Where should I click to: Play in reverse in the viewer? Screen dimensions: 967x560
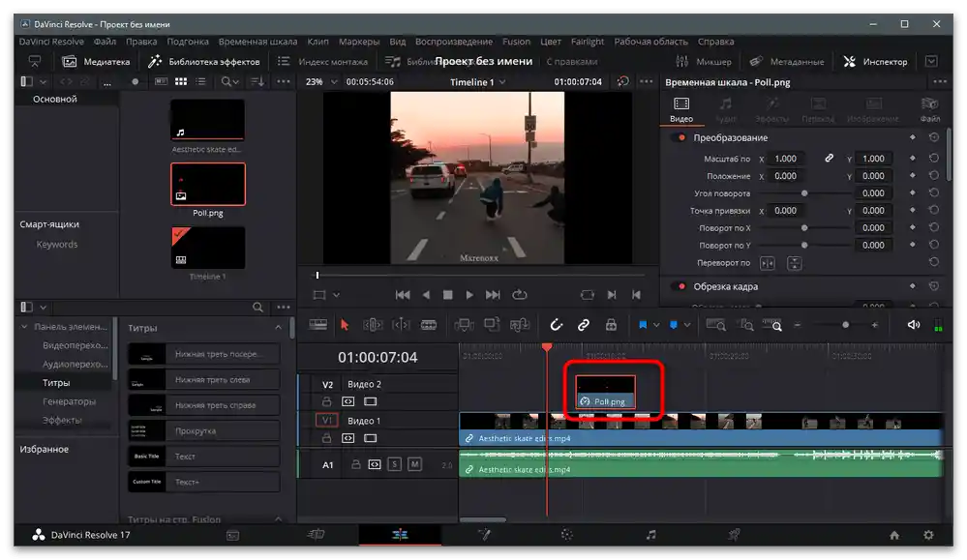coord(426,295)
